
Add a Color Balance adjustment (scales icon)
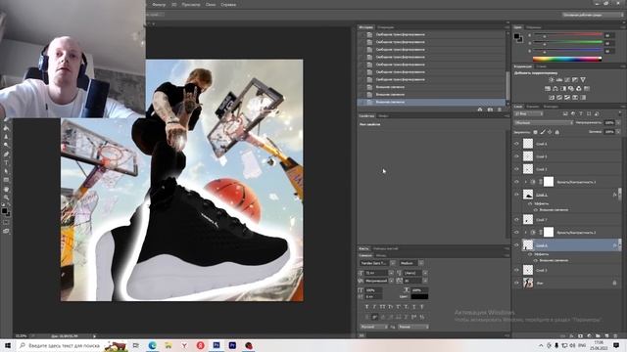(x=555, y=89)
